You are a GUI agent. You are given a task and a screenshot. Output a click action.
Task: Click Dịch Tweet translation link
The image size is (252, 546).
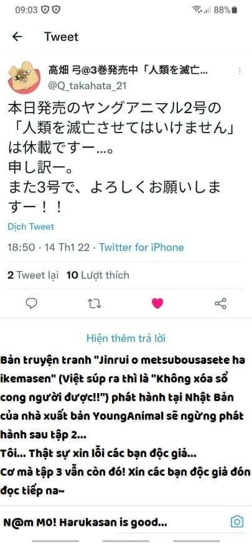pos(30,227)
